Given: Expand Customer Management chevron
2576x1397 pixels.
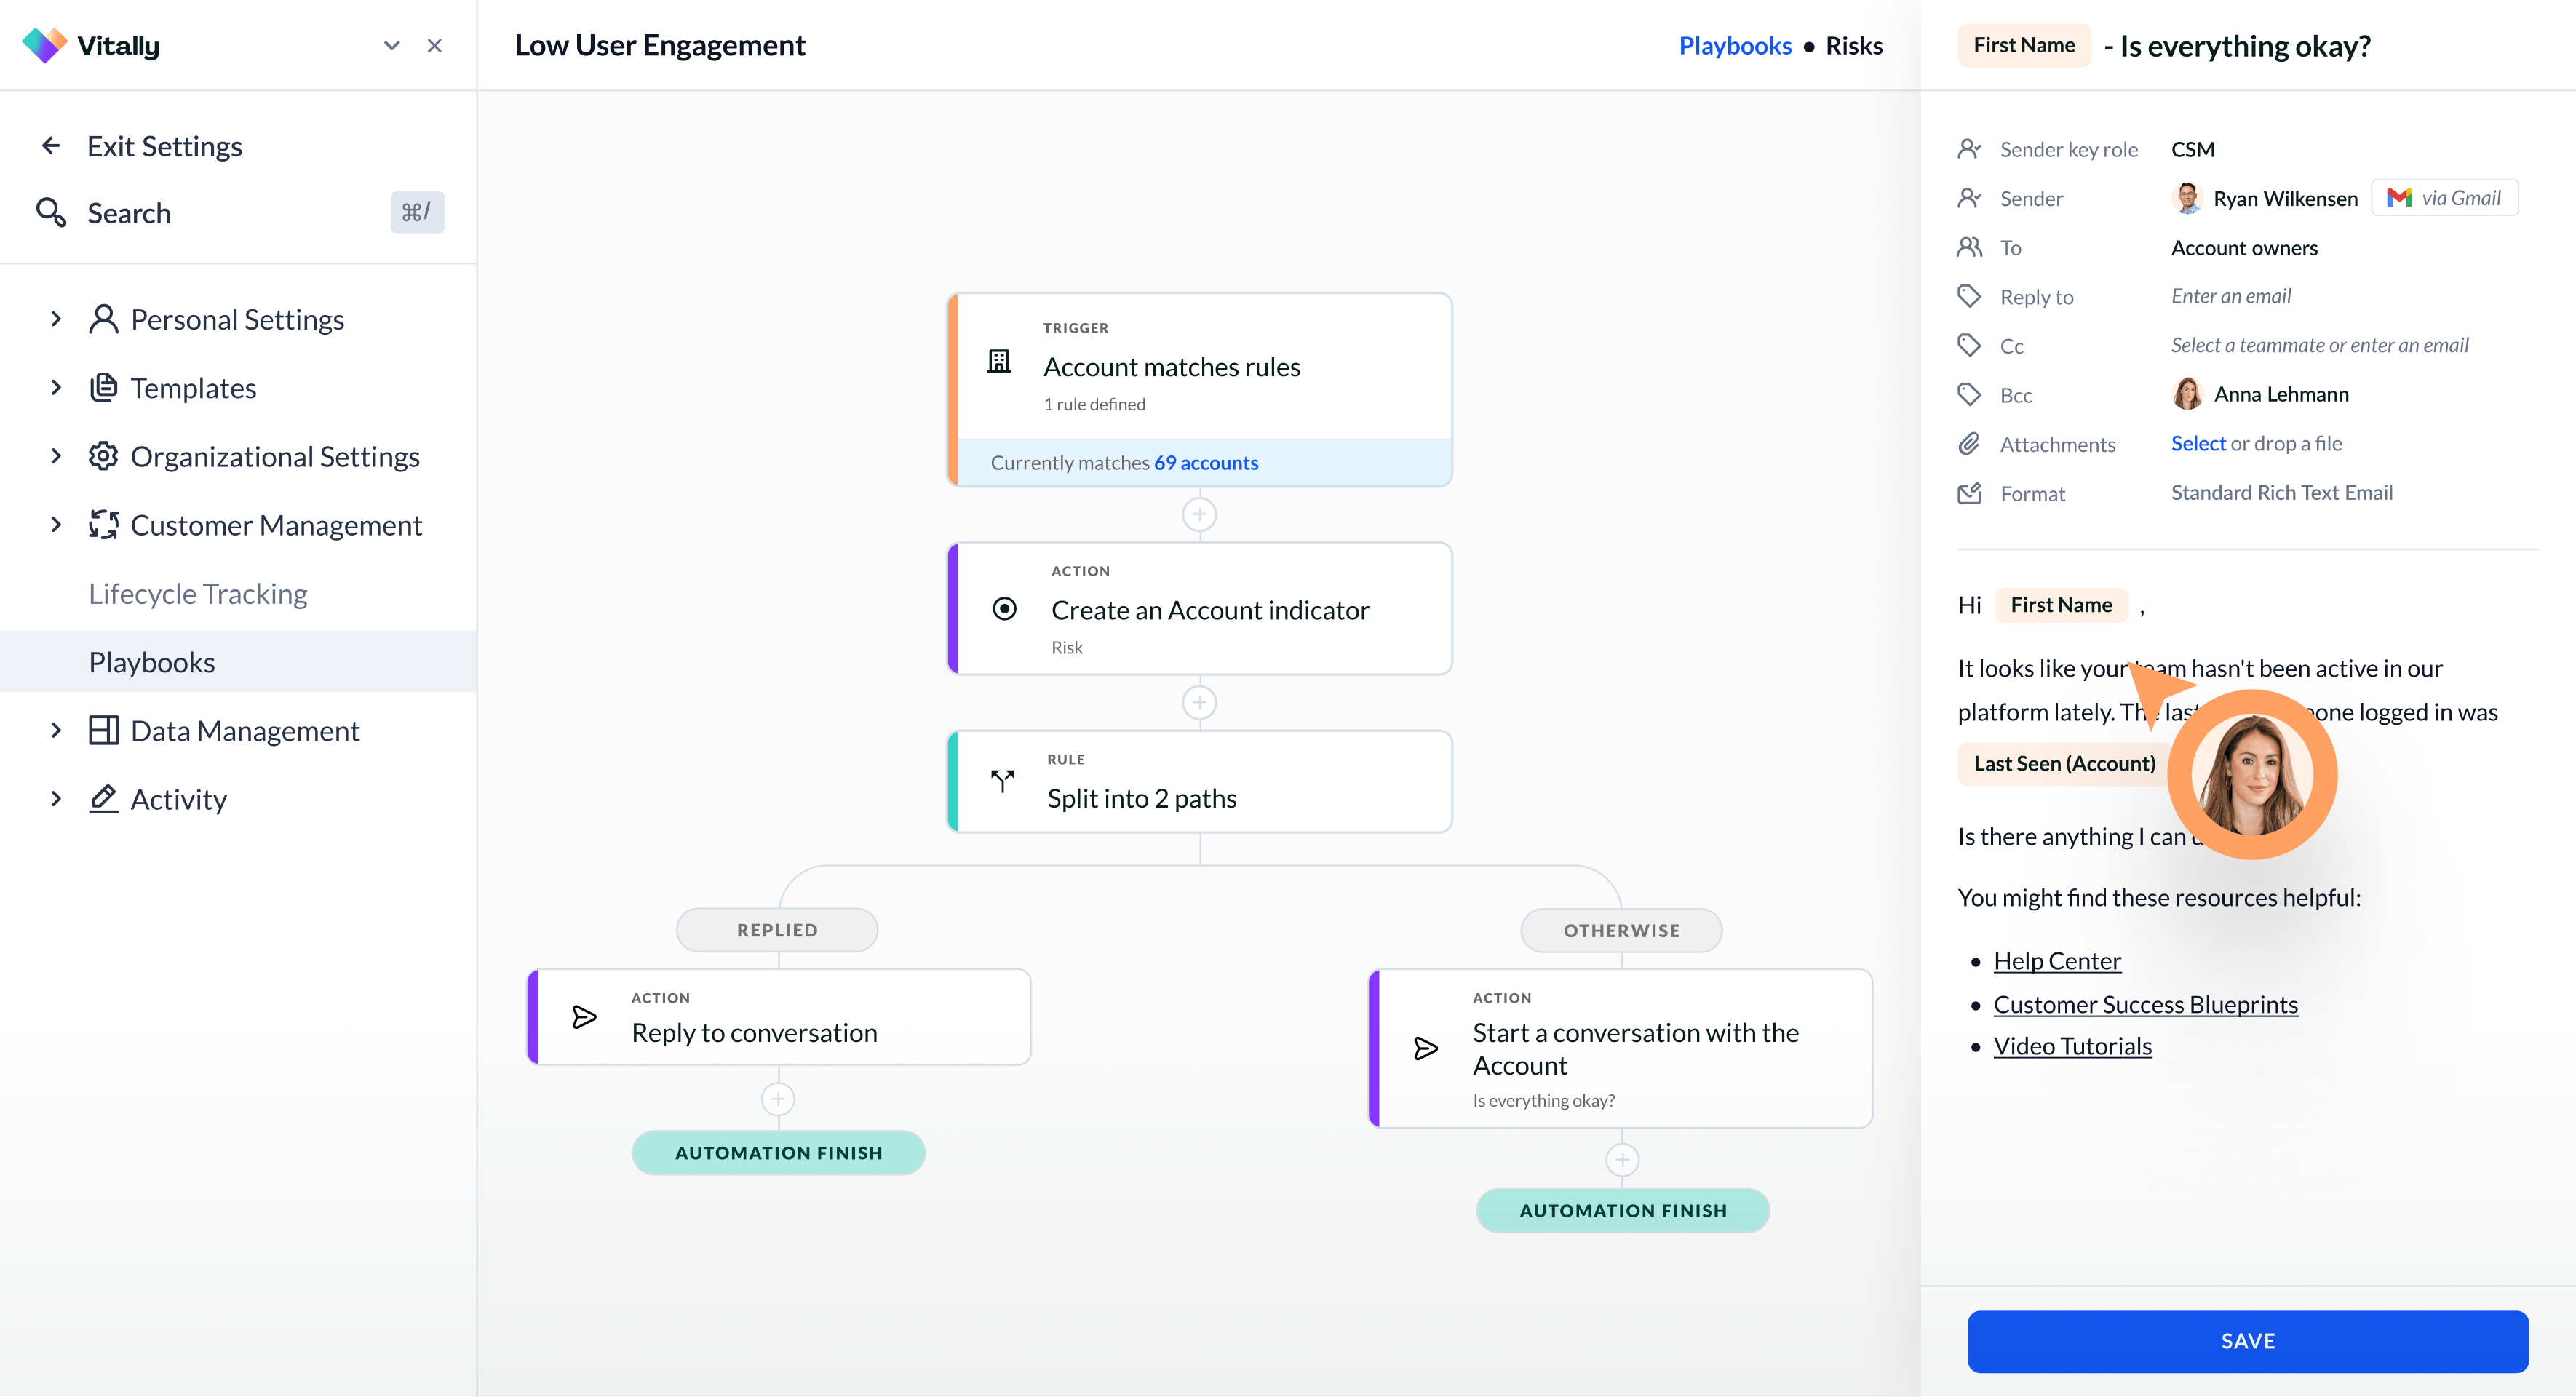Looking at the screenshot, I should click(x=56, y=525).
